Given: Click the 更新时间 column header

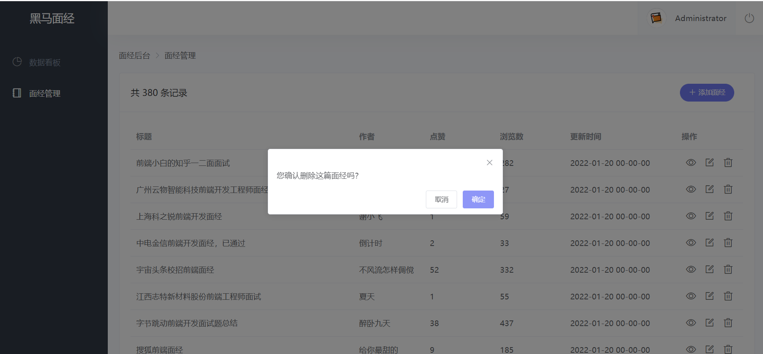Looking at the screenshot, I should click(586, 137).
